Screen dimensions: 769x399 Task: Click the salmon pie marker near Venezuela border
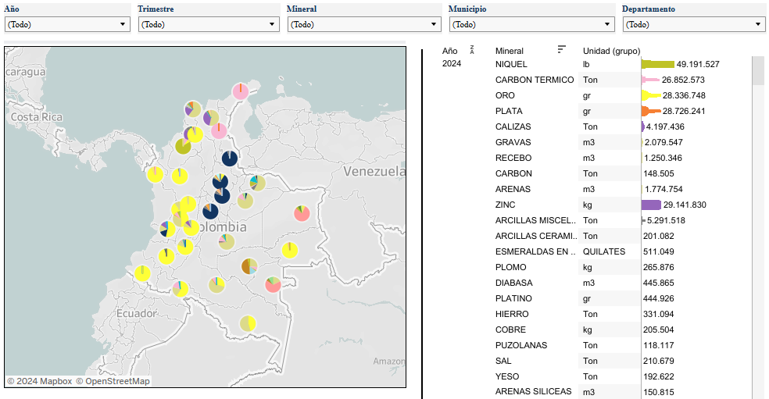tap(302, 213)
